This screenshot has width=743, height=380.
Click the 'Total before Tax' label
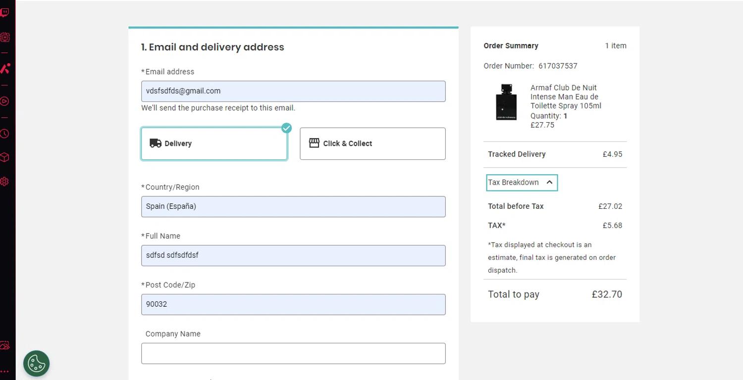[516, 206]
